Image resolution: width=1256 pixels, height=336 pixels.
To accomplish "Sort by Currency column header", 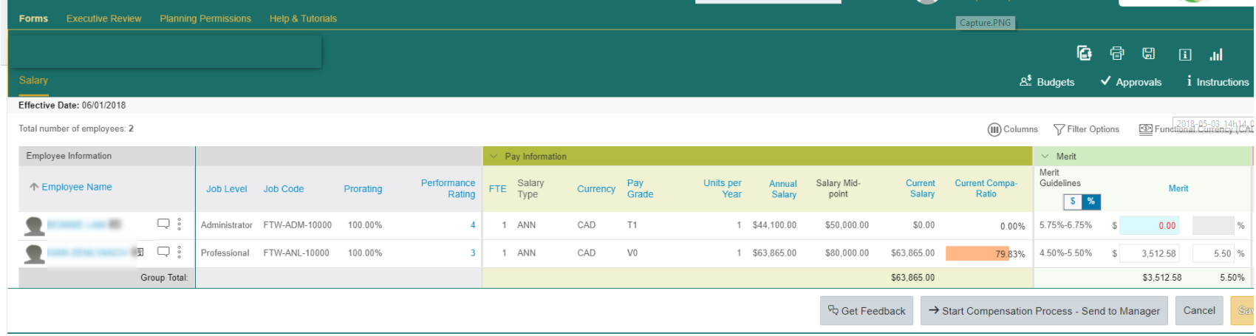I will click(596, 189).
